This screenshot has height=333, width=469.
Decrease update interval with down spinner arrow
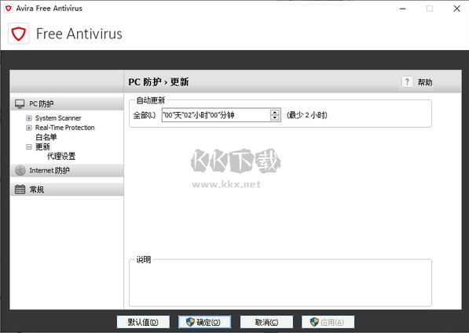pyautogui.click(x=275, y=118)
